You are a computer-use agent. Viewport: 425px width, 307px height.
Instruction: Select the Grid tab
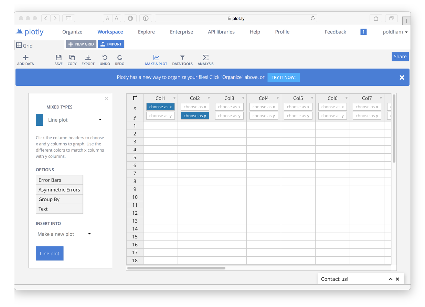[x=39, y=45]
